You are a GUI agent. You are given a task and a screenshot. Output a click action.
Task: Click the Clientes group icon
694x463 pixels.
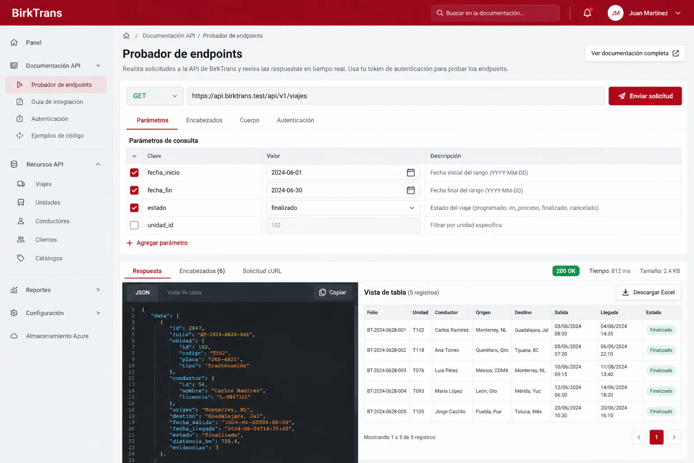21,240
